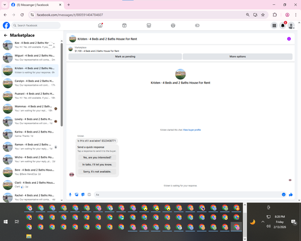Screen dimensions: 301x241
Task: Open the Wicho conversation
Action: (x=30, y=159)
